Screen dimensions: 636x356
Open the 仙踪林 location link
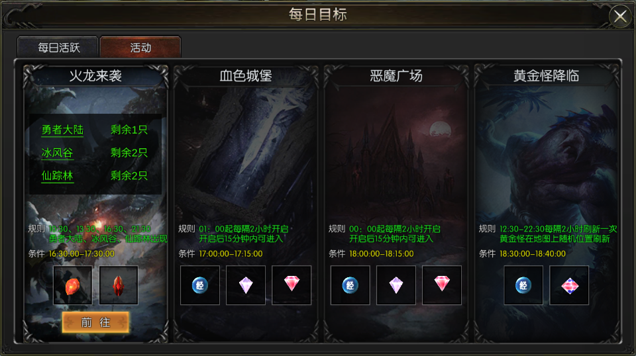click(57, 176)
